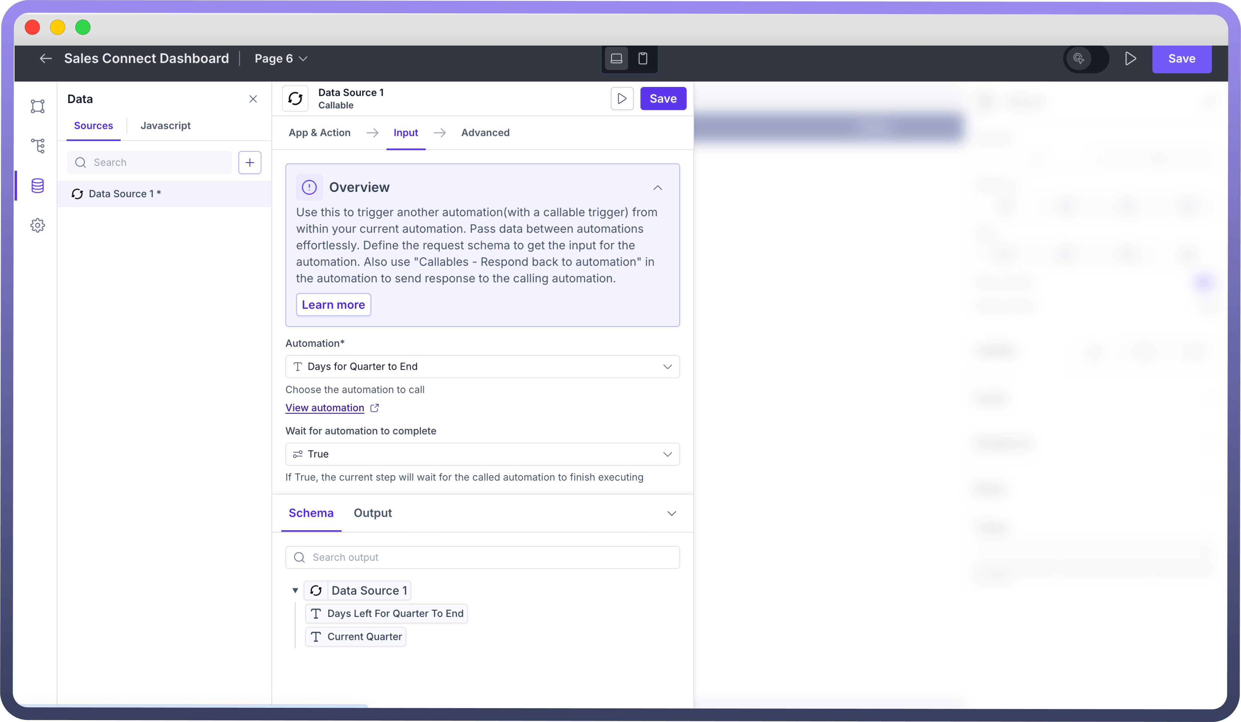Switch to the Javascript tab
1241x722 pixels.
coord(166,126)
